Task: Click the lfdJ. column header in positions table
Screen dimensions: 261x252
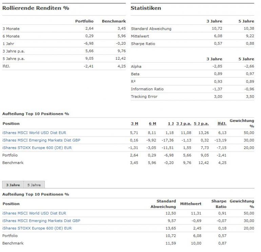Action: click(x=222, y=124)
